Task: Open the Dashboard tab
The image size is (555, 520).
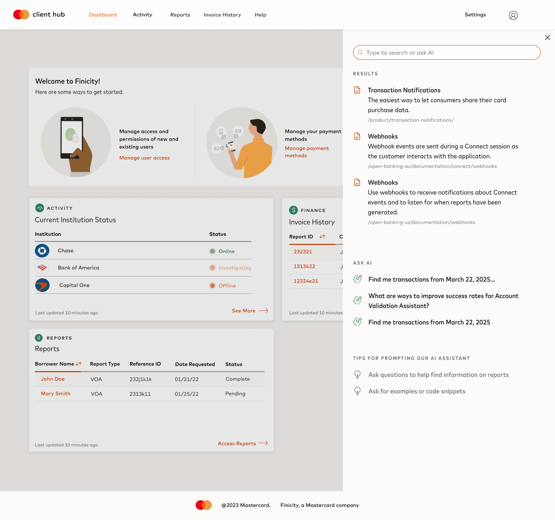Action: click(103, 15)
